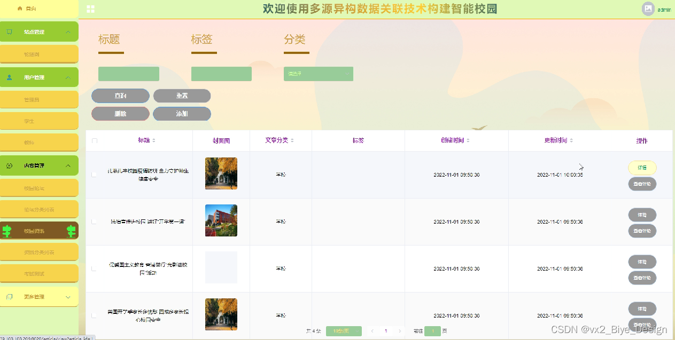Go to previous page arrow in pagination
The height and width of the screenshot is (340, 675).
tap(373, 331)
